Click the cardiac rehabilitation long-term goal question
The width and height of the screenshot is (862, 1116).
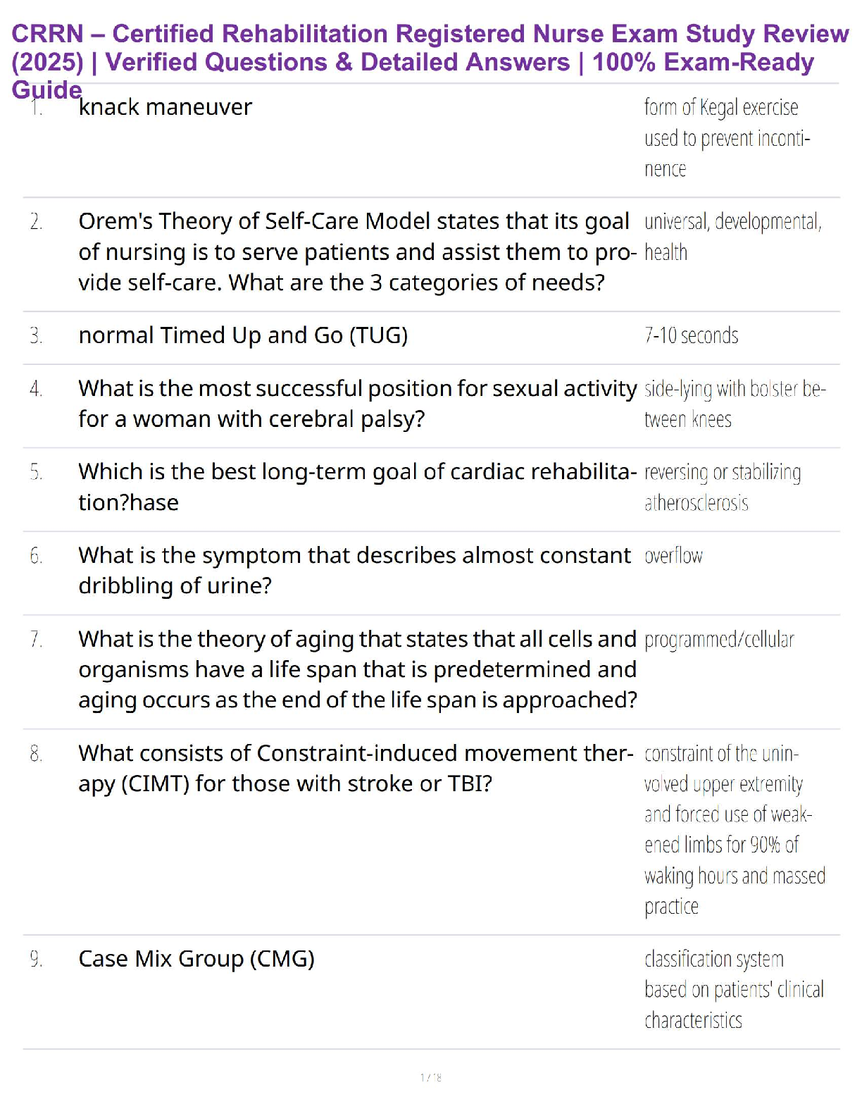(x=356, y=487)
